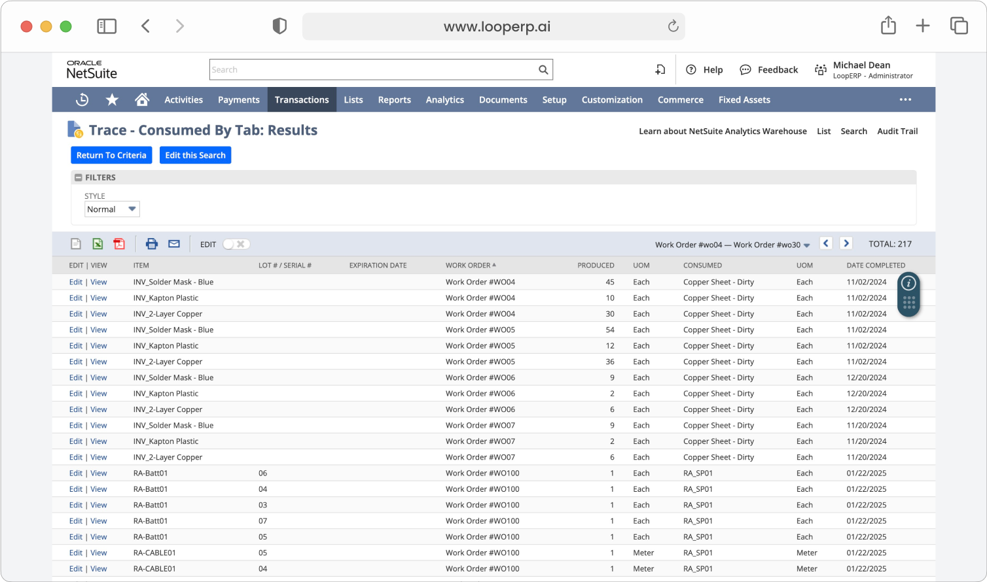Click the Date Completed column header
The width and height of the screenshot is (987, 582).
(x=876, y=265)
